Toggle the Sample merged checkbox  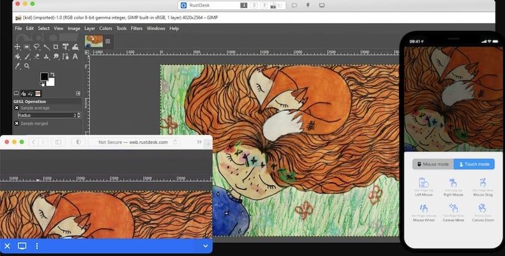point(17,123)
